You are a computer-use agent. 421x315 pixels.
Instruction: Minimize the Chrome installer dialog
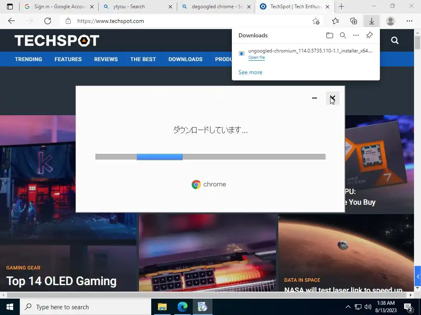point(315,98)
